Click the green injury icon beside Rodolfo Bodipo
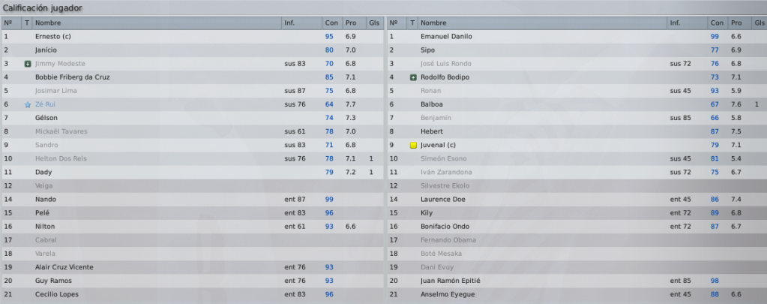 (413, 77)
